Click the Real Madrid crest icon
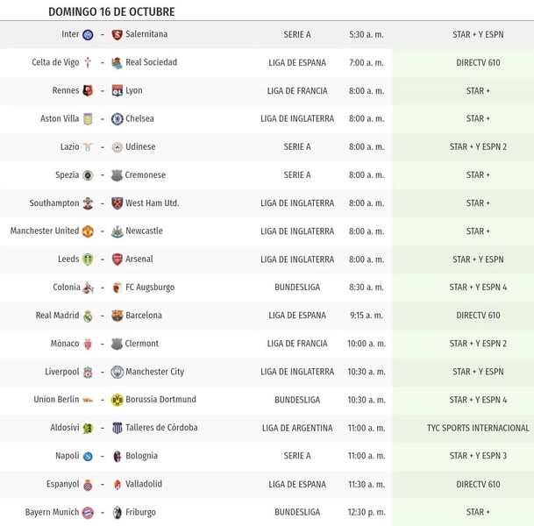The height and width of the screenshot is (526, 534). pyautogui.click(x=88, y=316)
